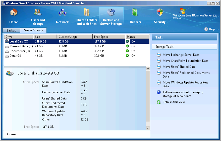Click Refresh this view link
The height and width of the screenshot is (141, 221).
174,102
